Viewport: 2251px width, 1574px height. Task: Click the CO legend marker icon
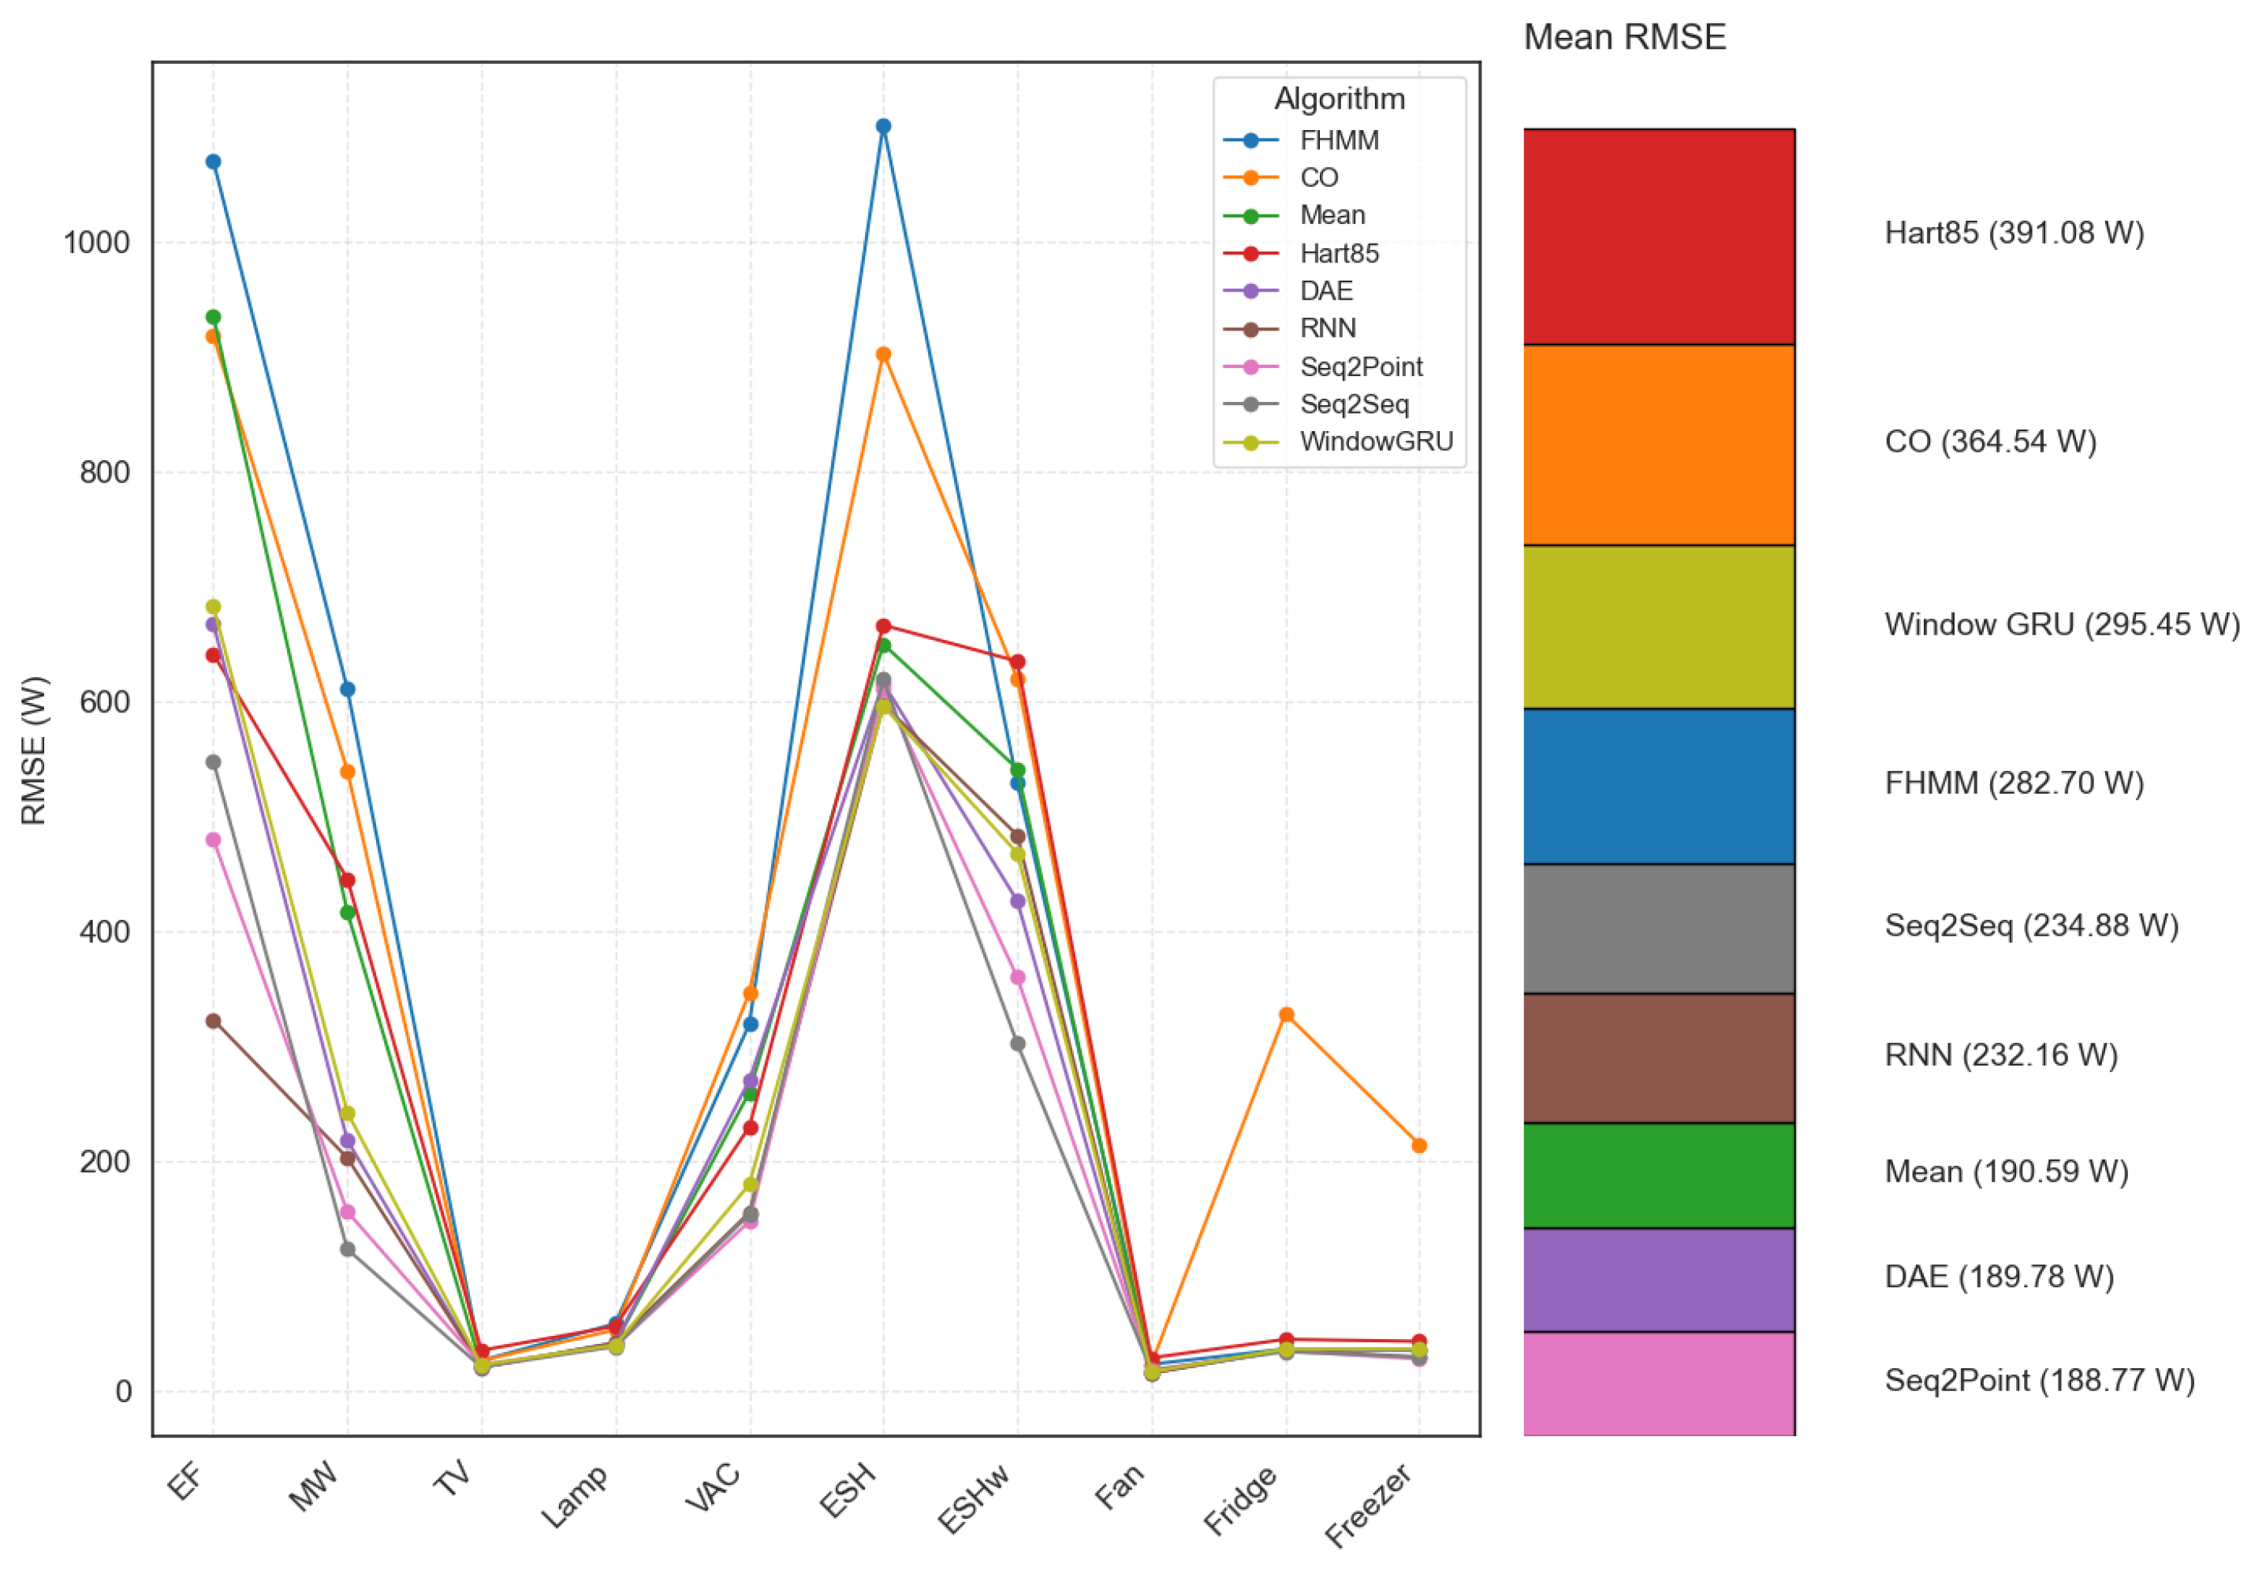point(1251,177)
